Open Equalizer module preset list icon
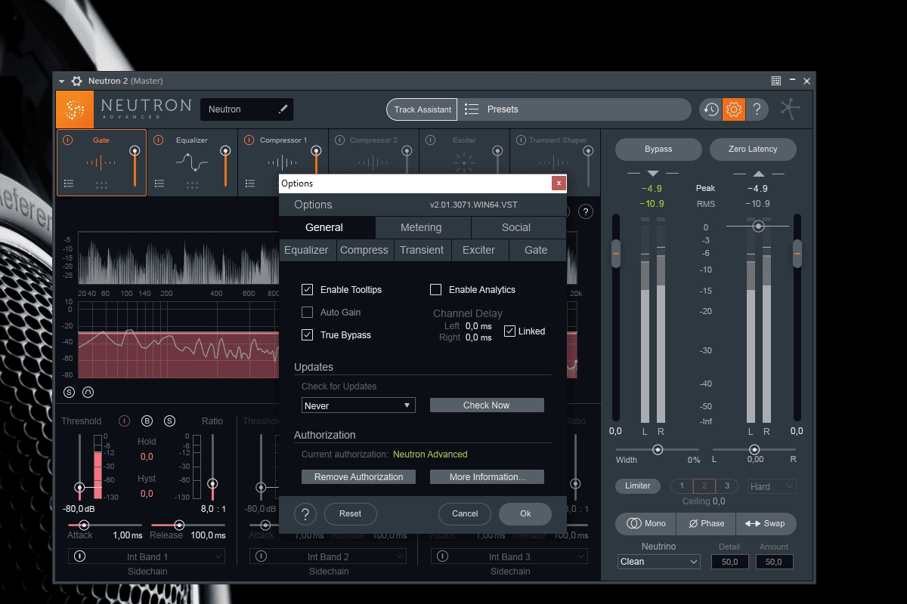Image resolution: width=907 pixels, height=604 pixels. coord(159,183)
